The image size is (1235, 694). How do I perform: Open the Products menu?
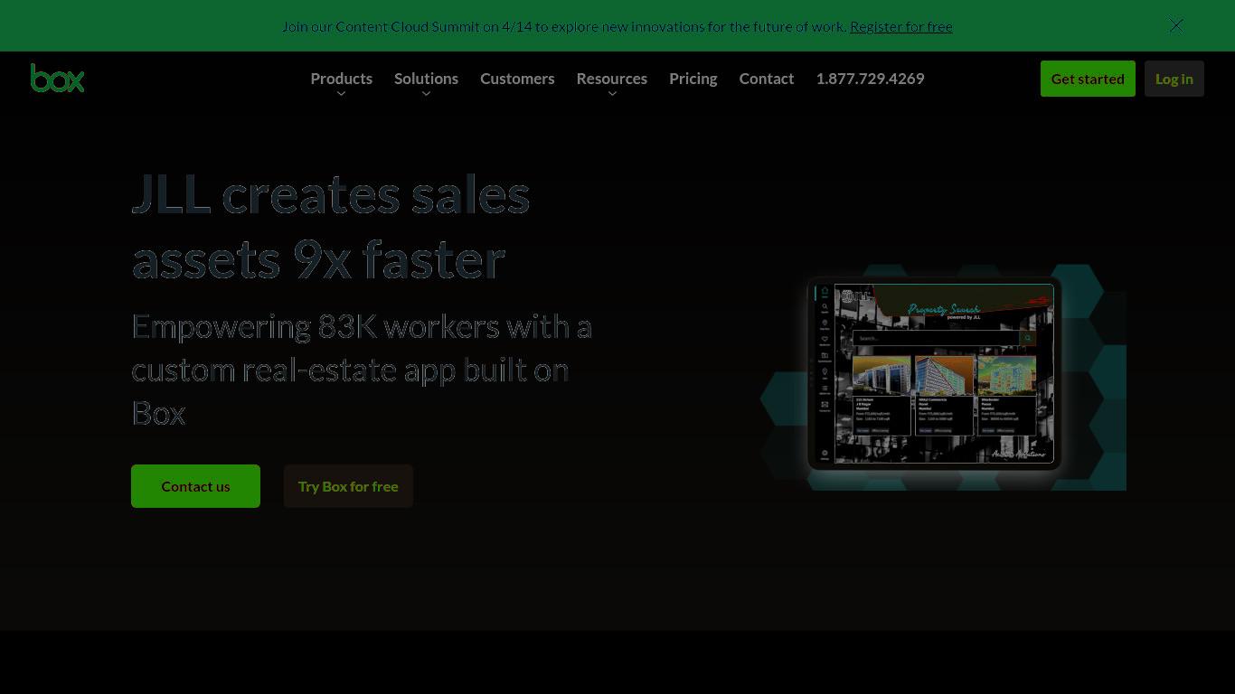(341, 79)
